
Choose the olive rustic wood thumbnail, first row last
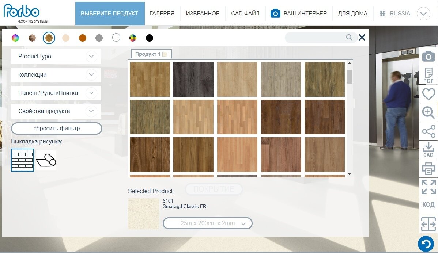pos(325,79)
